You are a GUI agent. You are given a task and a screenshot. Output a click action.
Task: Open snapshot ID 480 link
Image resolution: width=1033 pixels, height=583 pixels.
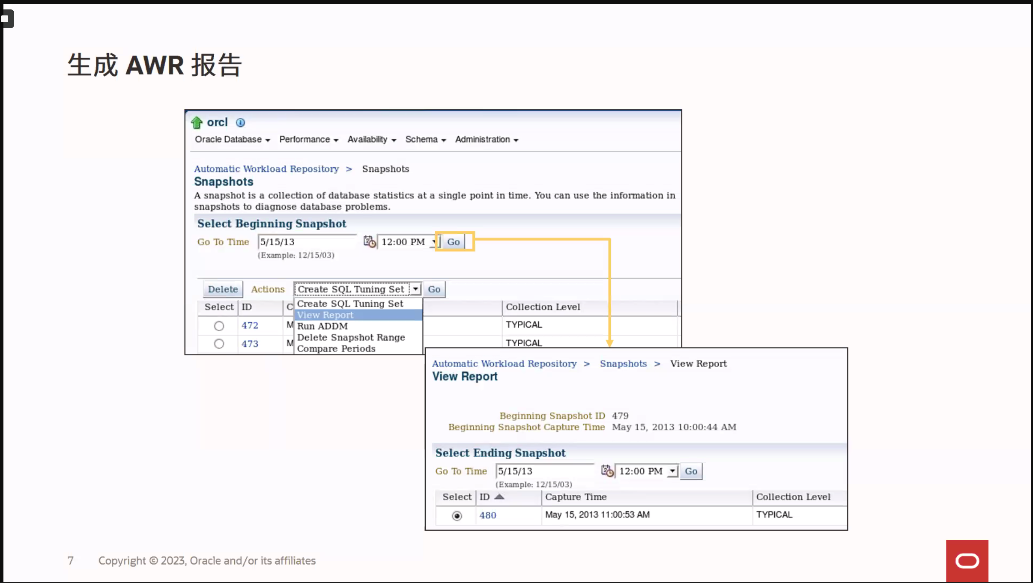coord(487,515)
